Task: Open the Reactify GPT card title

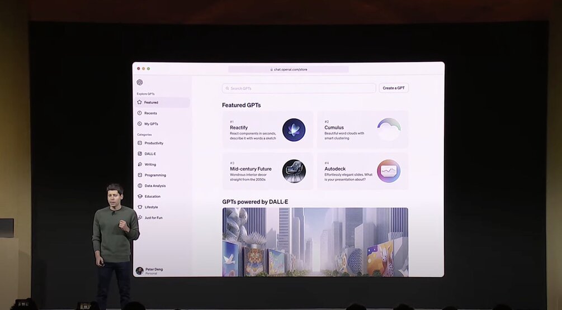Action: click(x=239, y=127)
